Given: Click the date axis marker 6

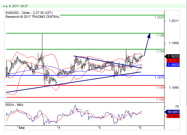Looking at the screenshot, I should (140, 128).
